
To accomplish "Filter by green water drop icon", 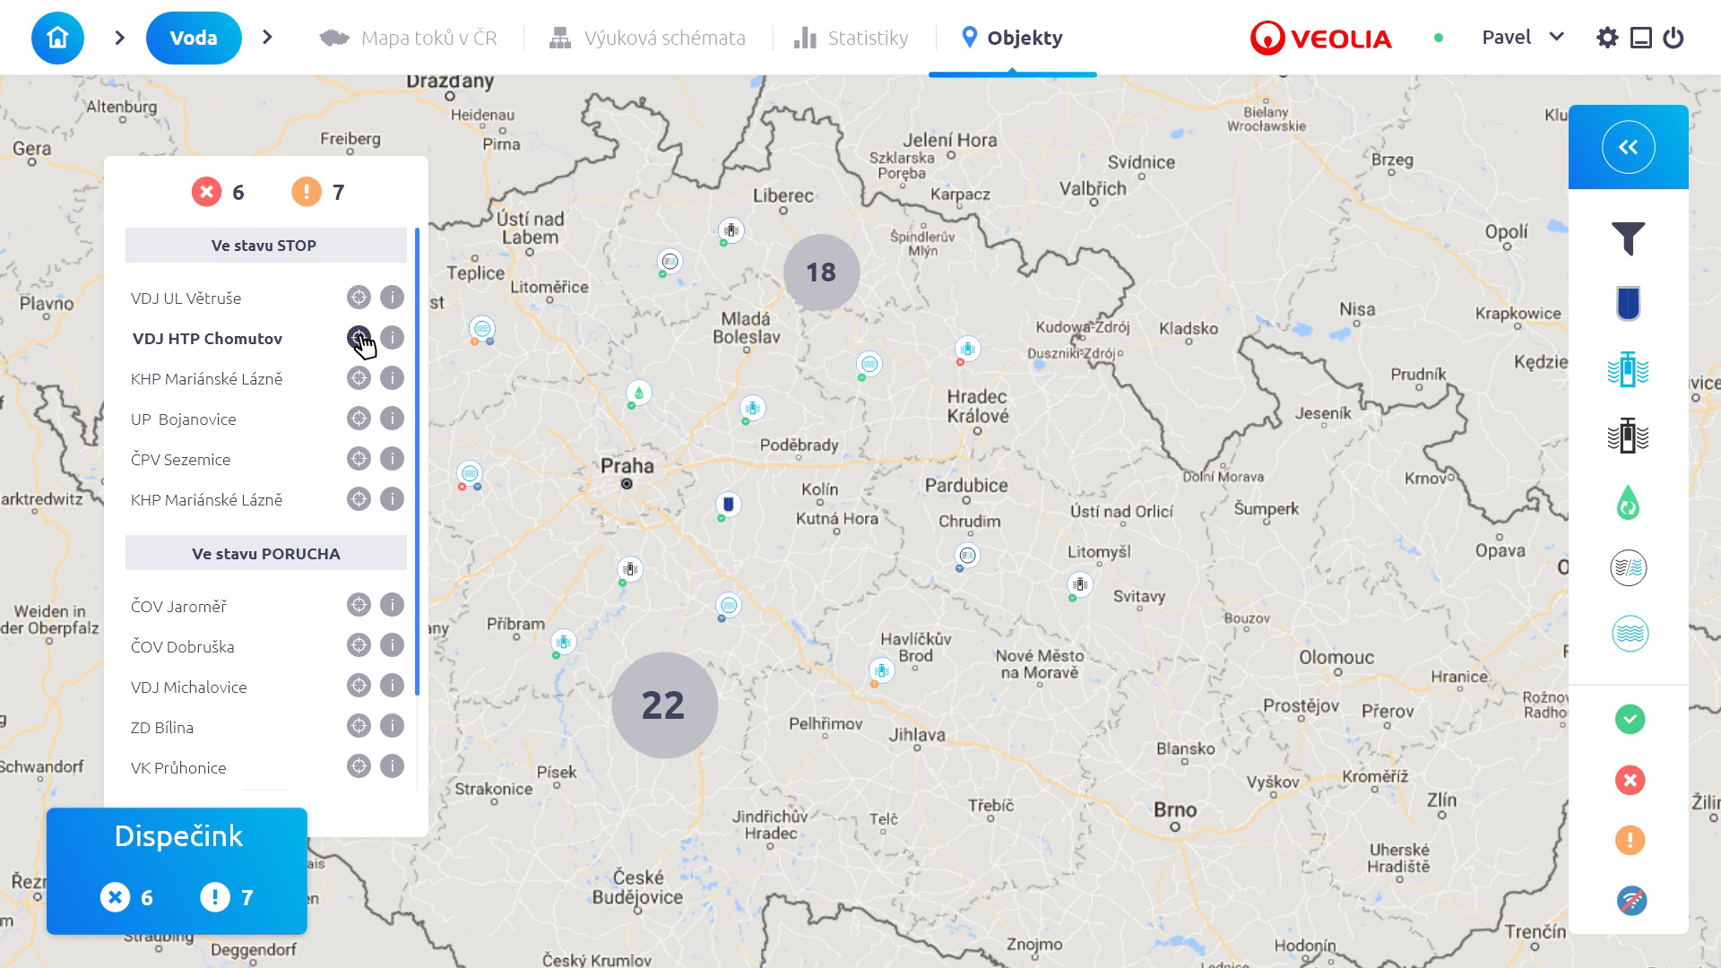I will click(1629, 502).
